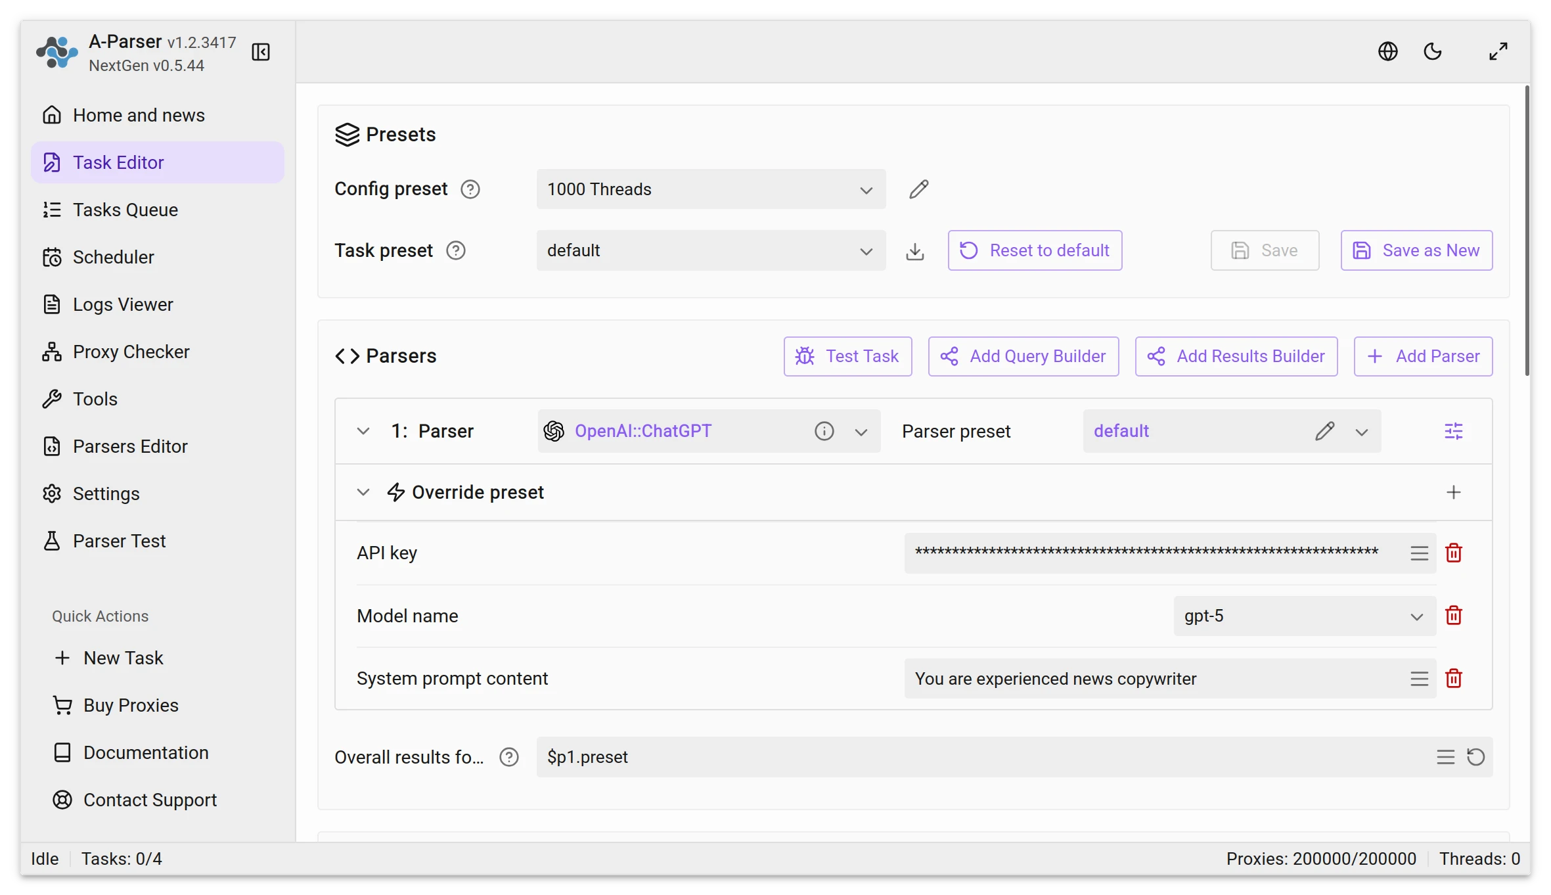Open the Parser Test page

click(x=157, y=541)
